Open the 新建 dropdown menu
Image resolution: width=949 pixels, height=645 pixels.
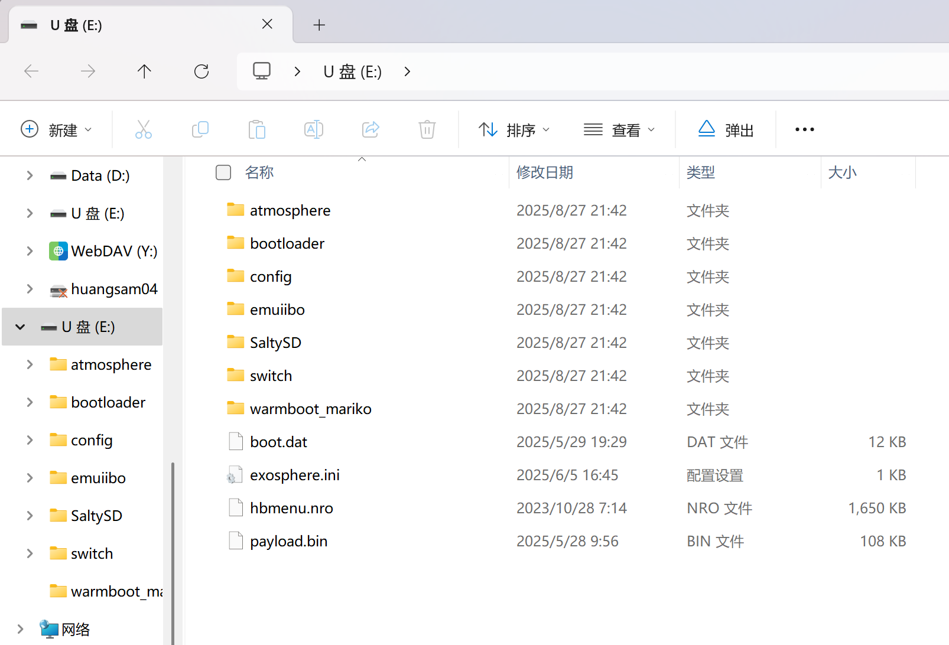pyautogui.click(x=57, y=129)
